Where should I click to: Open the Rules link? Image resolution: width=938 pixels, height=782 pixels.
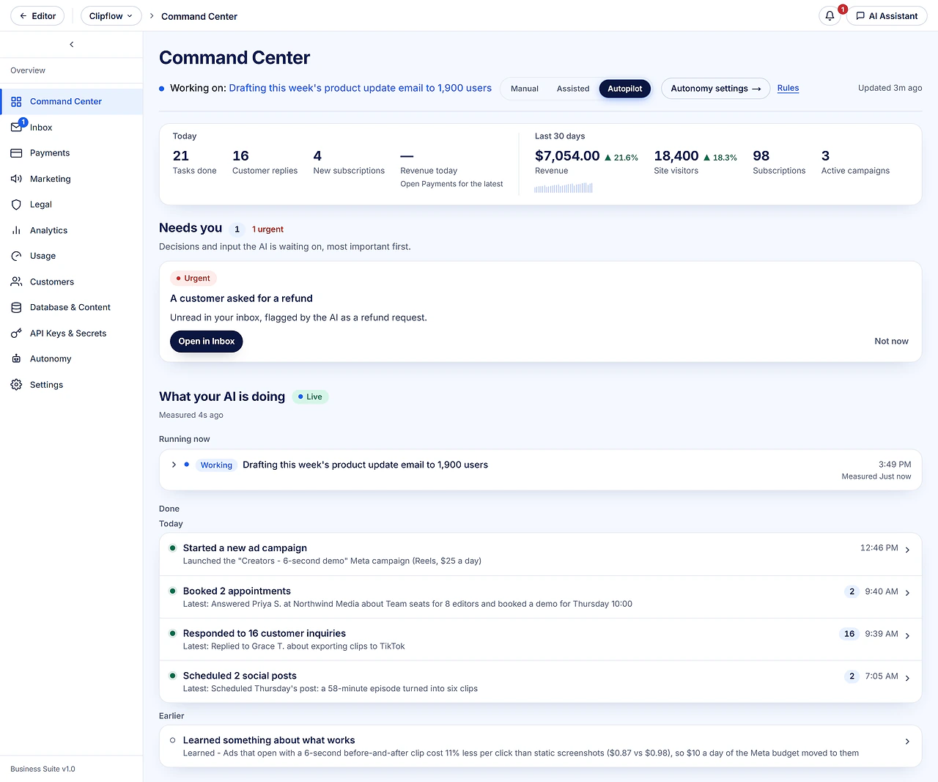(x=788, y=88)
